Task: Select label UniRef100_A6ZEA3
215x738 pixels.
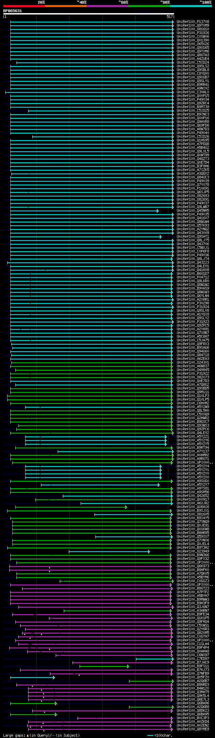Action: coord(193,359)
